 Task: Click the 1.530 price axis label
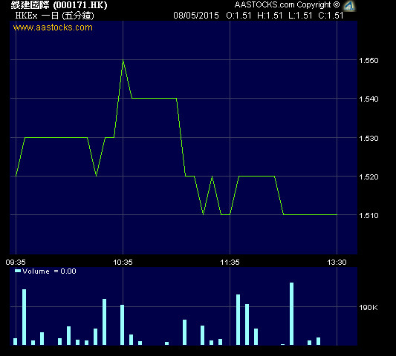click(x=369, y=138)
